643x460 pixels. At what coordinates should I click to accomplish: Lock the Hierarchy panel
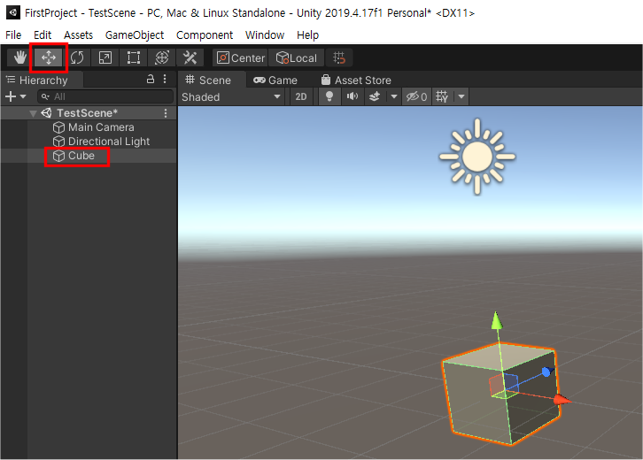pyautogui.click(x=151, y=79)
